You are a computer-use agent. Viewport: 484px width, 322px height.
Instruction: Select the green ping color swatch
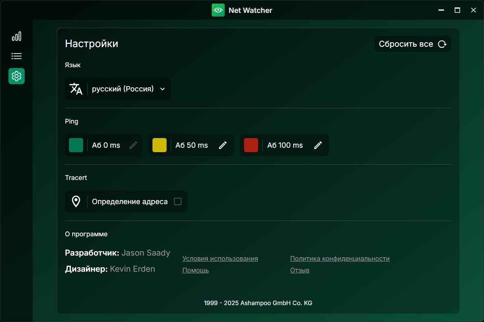pyautogui.click(x=76, y=145)
